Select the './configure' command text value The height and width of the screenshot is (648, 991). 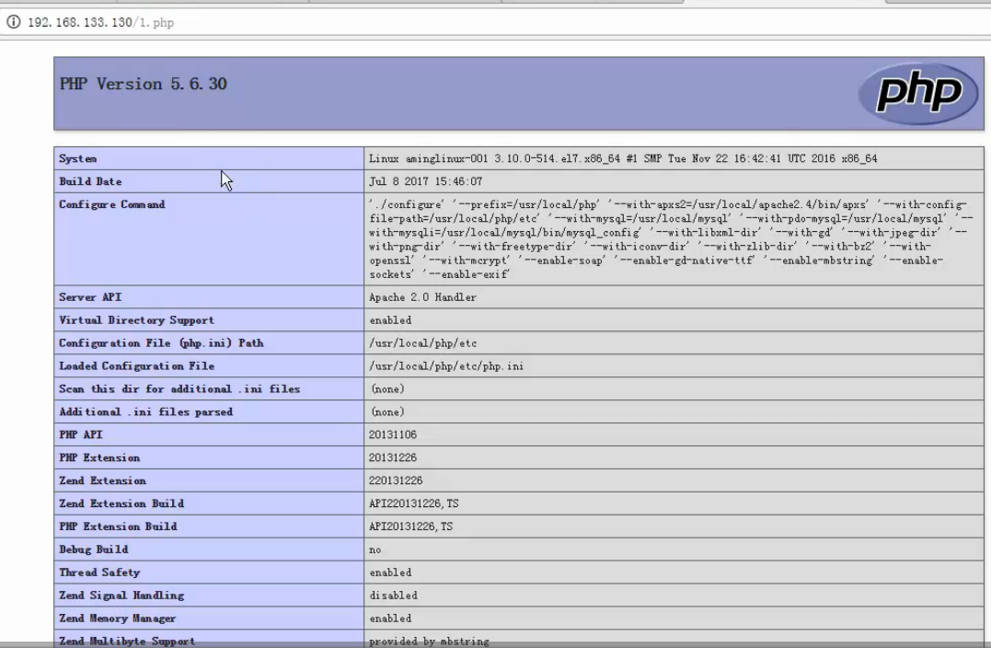(671, 239)
